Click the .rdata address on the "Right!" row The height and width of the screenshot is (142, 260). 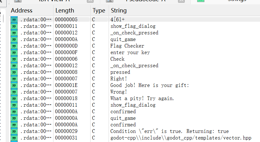(x=36, y=79)
